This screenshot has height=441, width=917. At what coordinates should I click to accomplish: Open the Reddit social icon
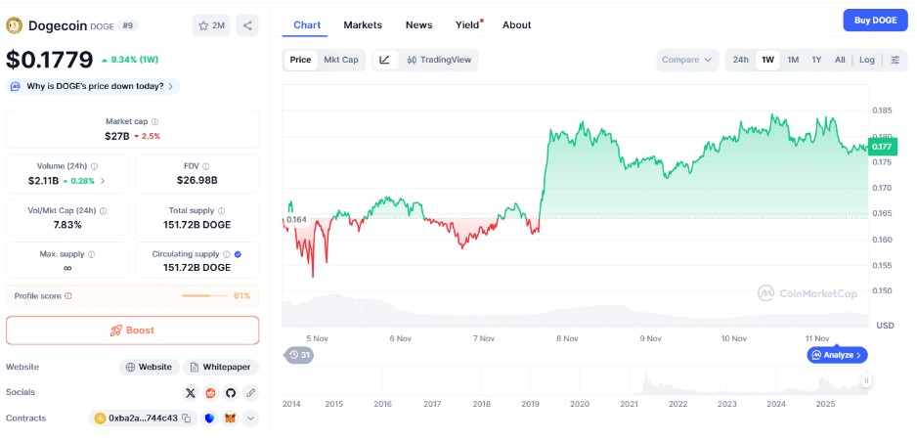[x=210, y=392]
